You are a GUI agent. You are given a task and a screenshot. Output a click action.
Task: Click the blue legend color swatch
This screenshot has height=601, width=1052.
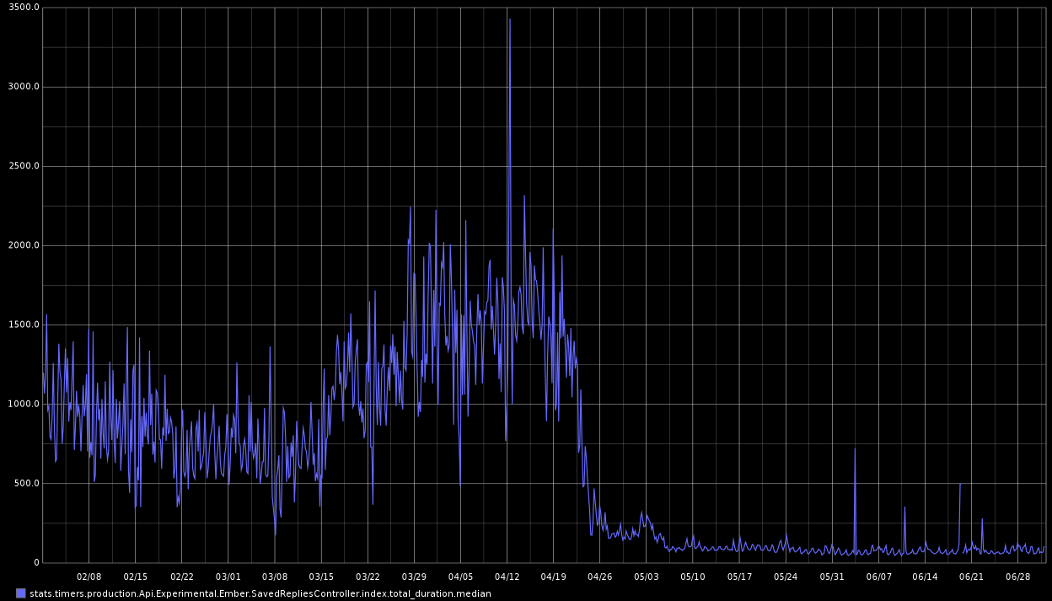(21, 593)
